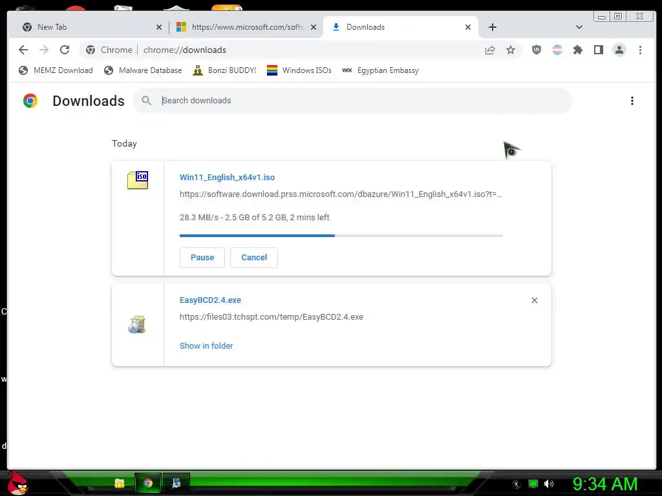The image size is (662, 496).
Task: Click the 9:34 AM taskbar clock
Action: click(x=605, y=484)
